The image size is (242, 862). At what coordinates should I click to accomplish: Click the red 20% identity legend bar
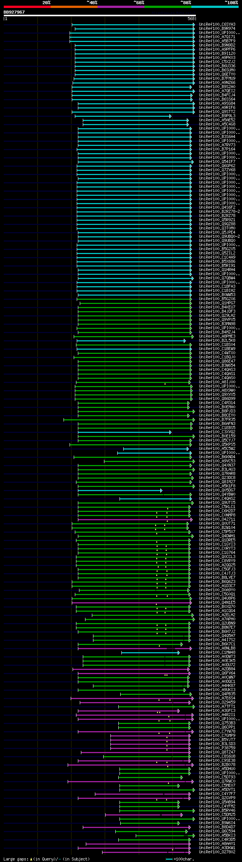coord(27,6)
